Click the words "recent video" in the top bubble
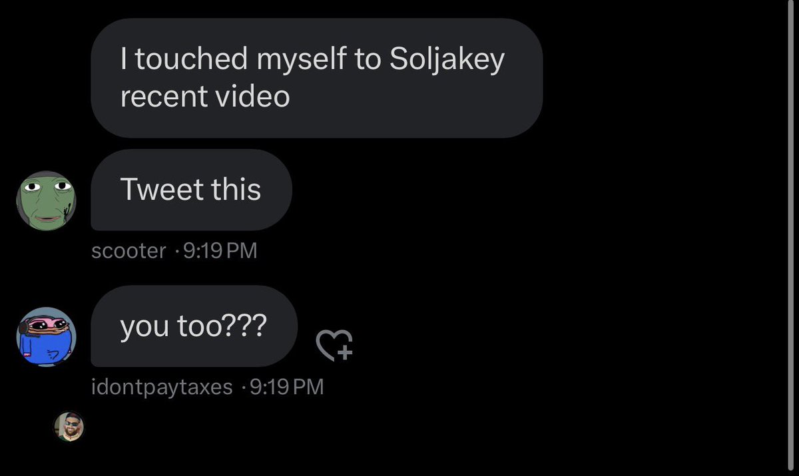The height and width of the screenshot is (476, 799). 205,97
